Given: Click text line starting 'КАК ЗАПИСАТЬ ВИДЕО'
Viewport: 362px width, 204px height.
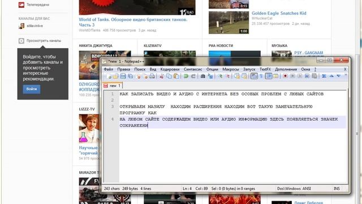Looking at the screenshot, I should 221,94.
